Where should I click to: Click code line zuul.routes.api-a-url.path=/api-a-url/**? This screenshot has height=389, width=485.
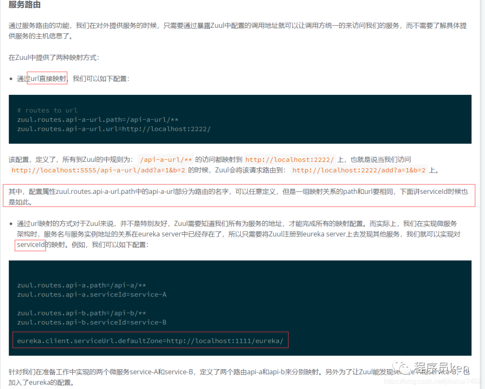click(98, 120)
